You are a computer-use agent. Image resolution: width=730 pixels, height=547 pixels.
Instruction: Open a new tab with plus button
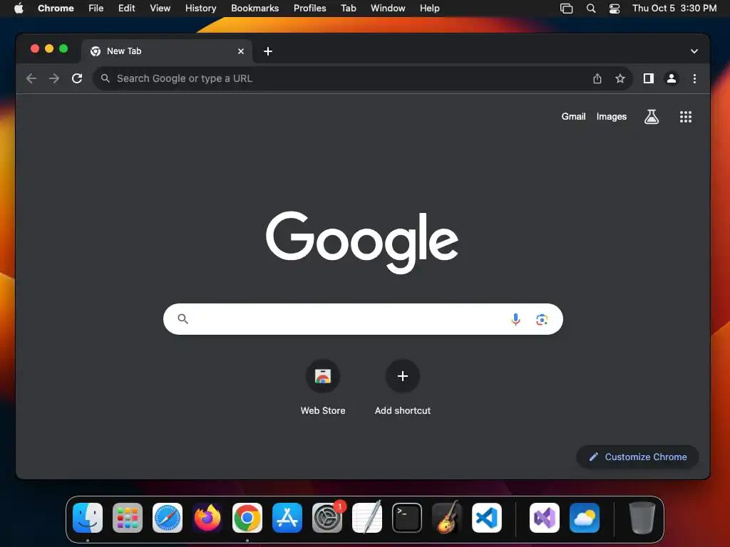tap(268, 51)
